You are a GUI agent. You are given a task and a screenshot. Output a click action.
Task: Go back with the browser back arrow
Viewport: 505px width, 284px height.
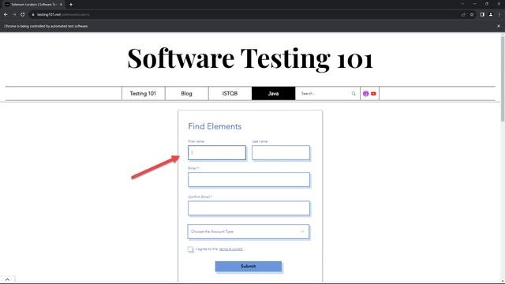(x=6, y=14)
